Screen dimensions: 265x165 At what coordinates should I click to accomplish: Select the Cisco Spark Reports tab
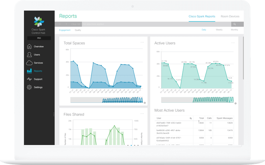(x=202, y=16)
